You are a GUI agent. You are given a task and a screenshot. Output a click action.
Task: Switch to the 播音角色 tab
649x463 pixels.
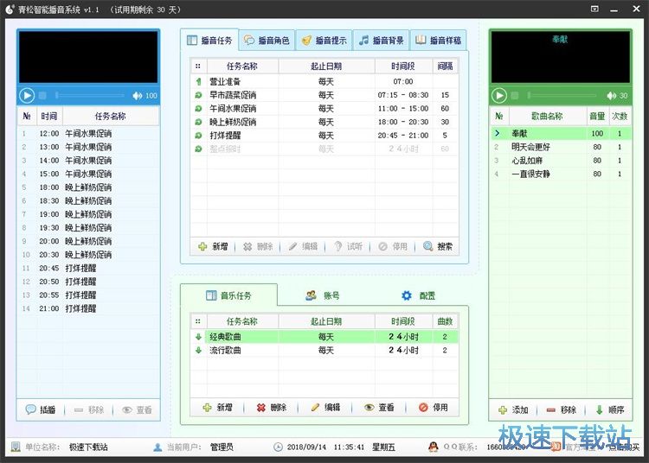[x=267, y=41]
